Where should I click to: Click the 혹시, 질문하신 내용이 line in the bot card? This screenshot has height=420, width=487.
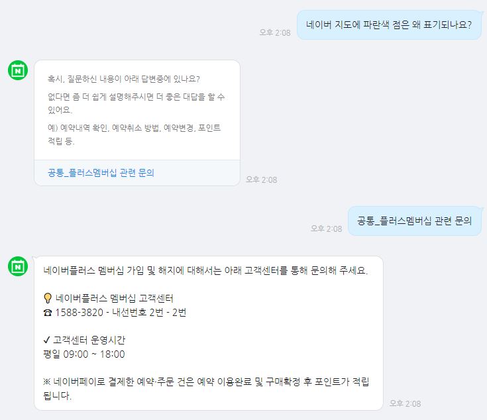(x=124, y=79)
